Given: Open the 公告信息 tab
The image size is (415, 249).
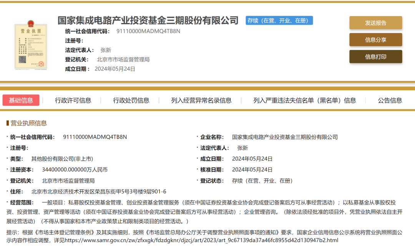Looking at the screenshot, I should coord(390,101).
